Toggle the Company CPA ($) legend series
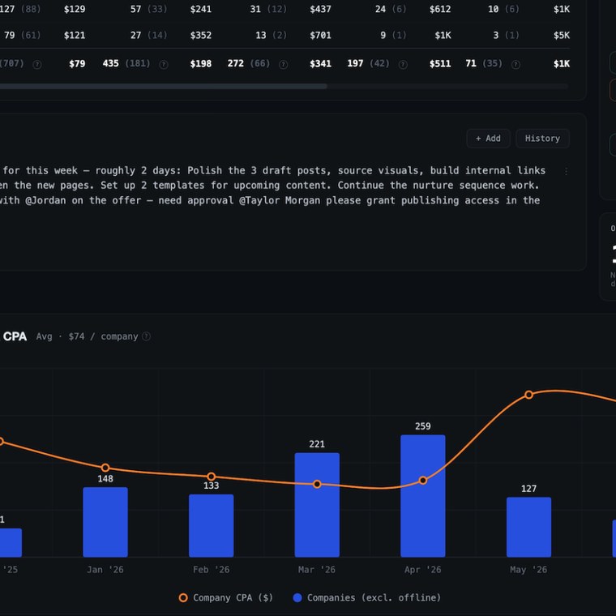Image resolution: width=616 pixels, height=616 pixels. [225, 597]
